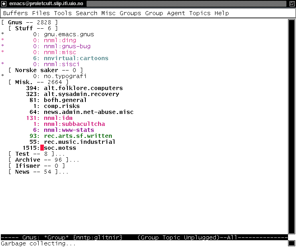This screenshot has width=296, height=247.
Task: Select the nnvirtual:cartoons group
Action: pos(76,58)
